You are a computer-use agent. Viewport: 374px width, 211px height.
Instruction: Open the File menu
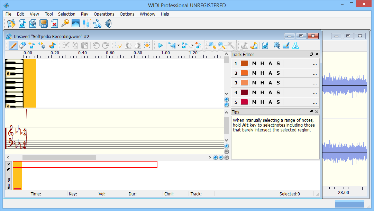coord(8,14)
